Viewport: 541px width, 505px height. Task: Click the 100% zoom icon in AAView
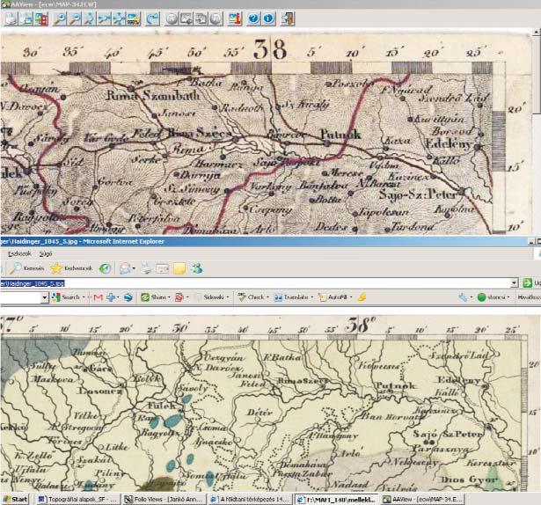(134, 18)
